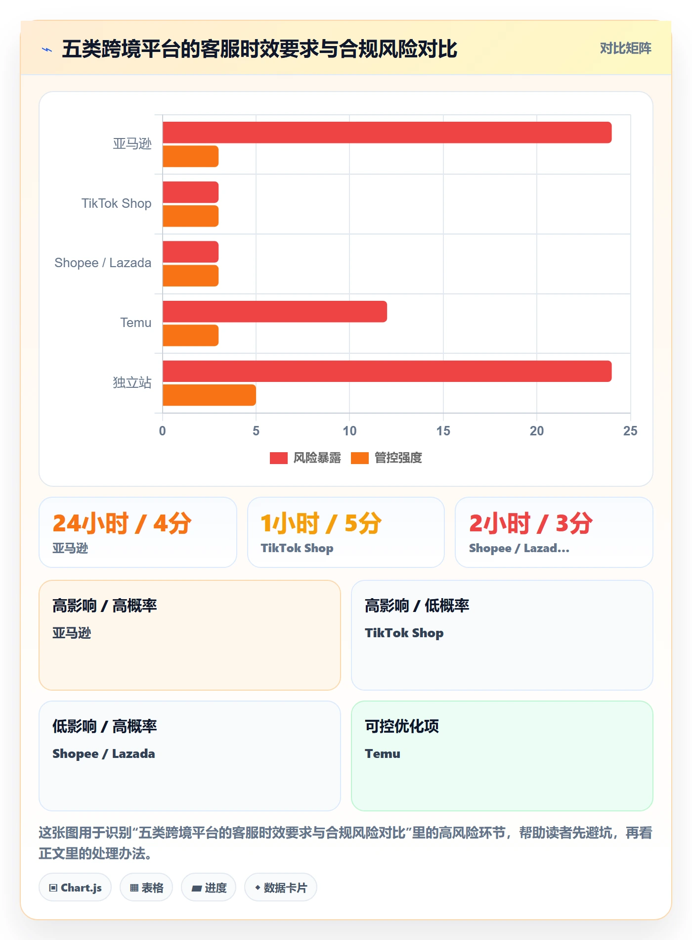
Task: Click the 对比矩阵 label in header
Action: click(x=625, y=48)
